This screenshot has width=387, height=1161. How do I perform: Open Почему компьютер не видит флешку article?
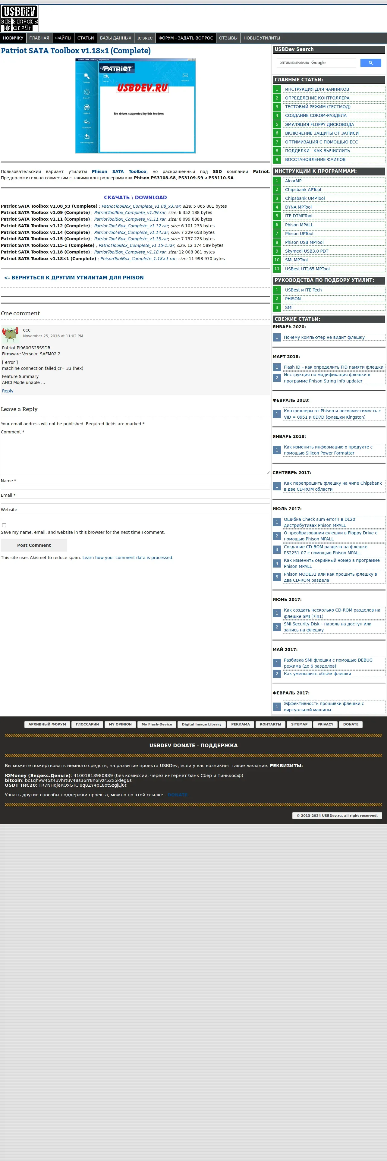[x=333, y=338]
